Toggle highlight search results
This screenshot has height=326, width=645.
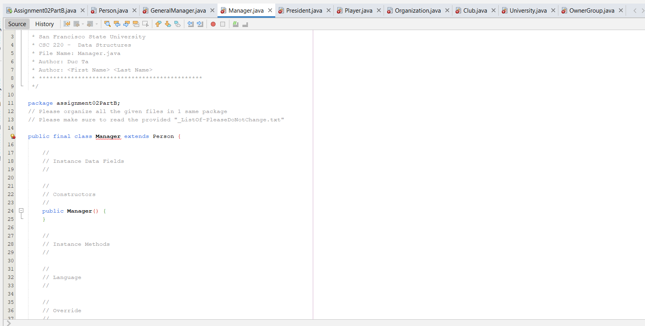click(x=136, y=24)
